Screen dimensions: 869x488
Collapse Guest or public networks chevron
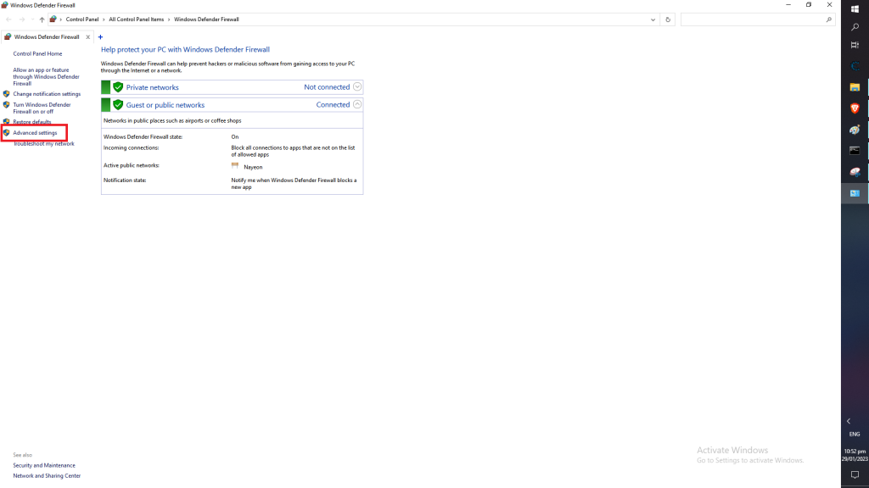click(x=357, y=104)
